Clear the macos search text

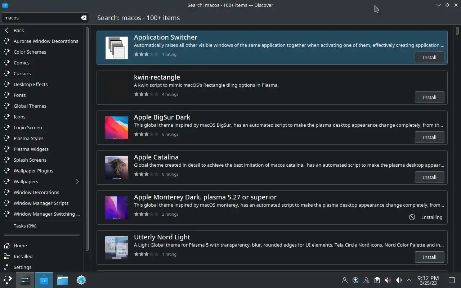coord(84,18)
